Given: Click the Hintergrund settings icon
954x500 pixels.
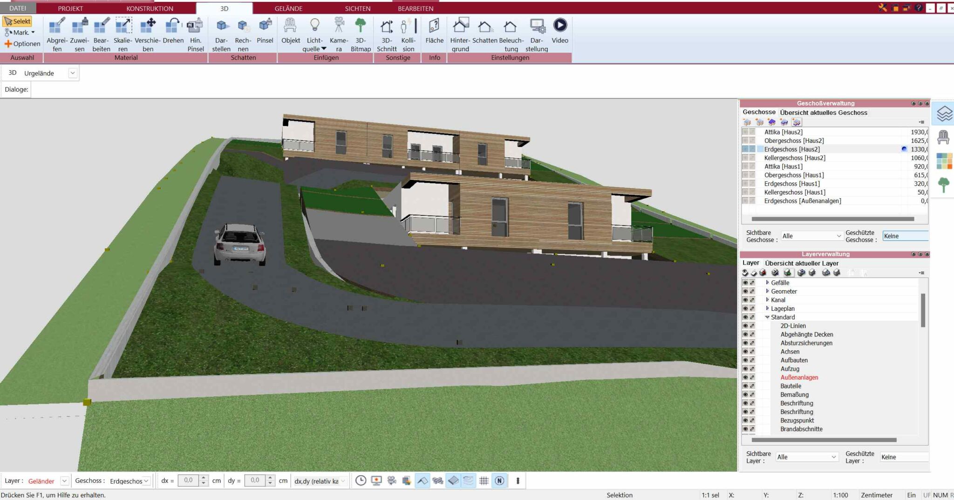Looking at the screenshot, I should click(x=460, y=33).
